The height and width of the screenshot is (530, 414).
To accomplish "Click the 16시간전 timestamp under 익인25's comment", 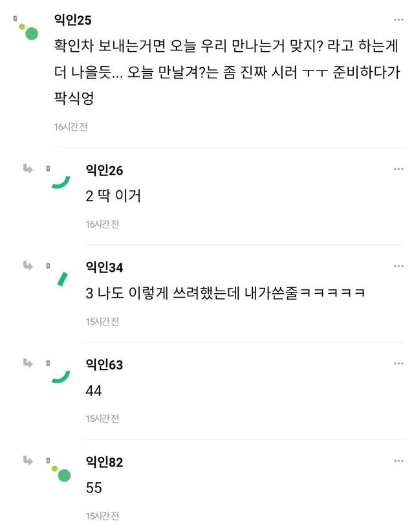I will [71, 127].
